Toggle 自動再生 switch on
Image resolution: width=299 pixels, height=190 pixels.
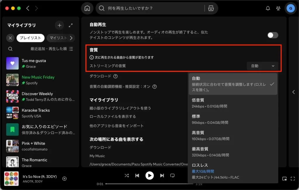273,35
